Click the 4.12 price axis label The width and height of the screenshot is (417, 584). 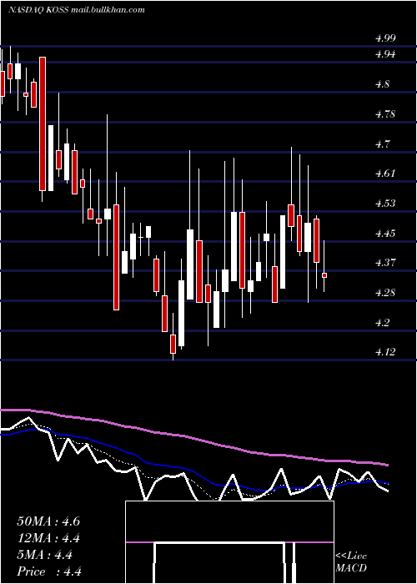[x=385, y=351]
